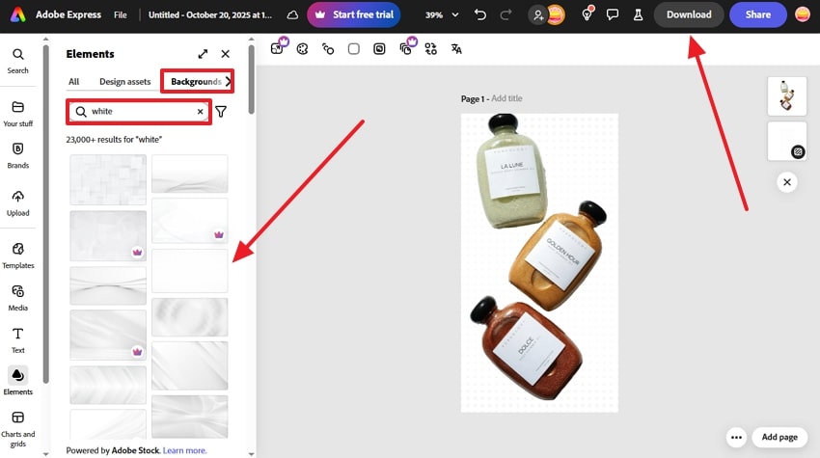Screen dimensions: 820x458
Task: Click the Share button
Action: point(757,14)
